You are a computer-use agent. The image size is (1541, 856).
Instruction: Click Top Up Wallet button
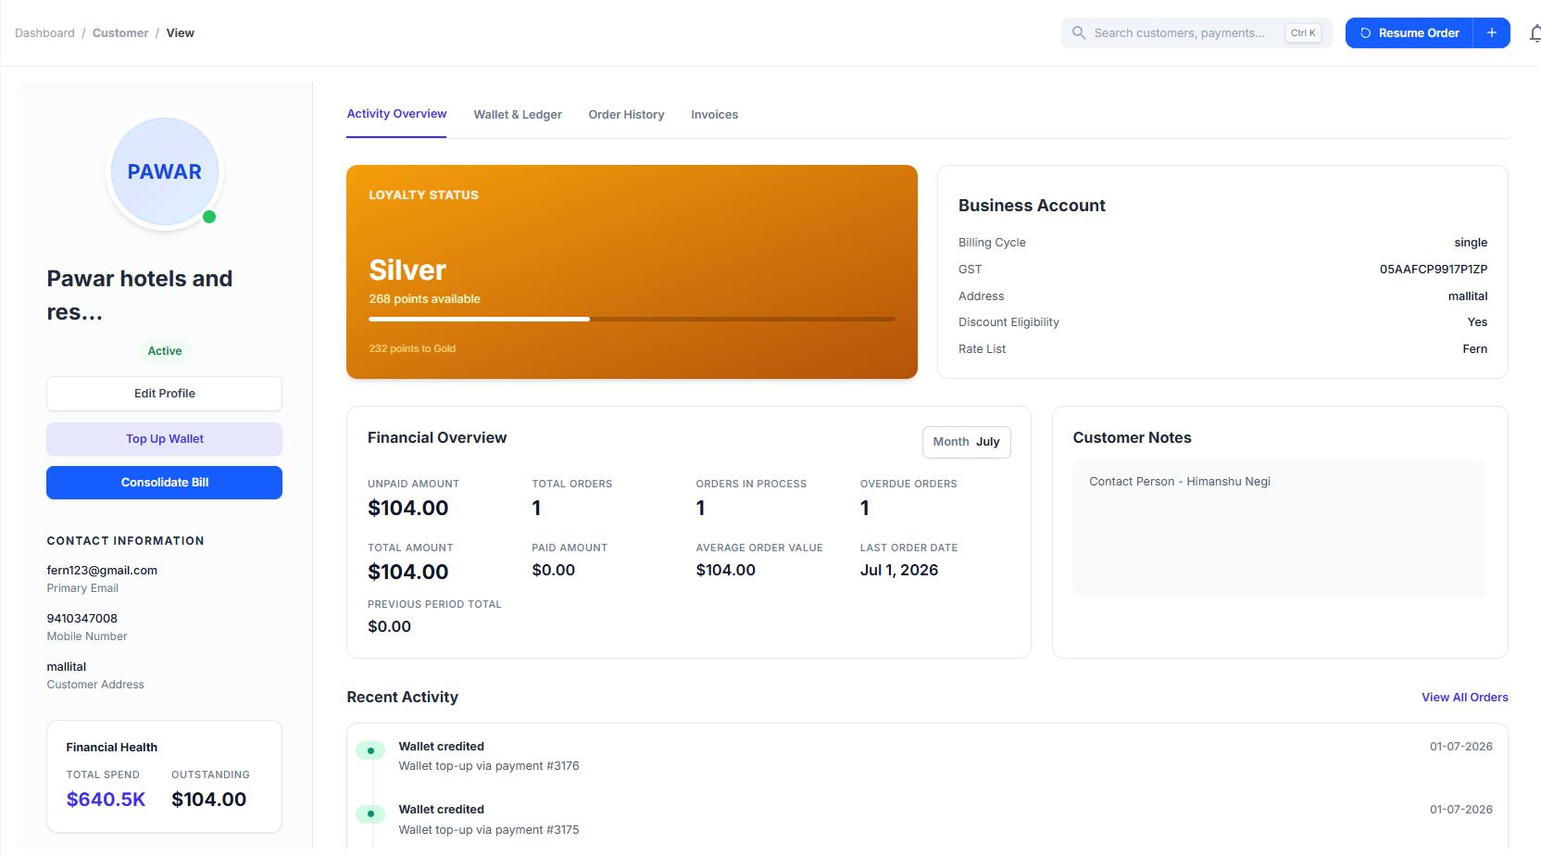click(164, 439)
